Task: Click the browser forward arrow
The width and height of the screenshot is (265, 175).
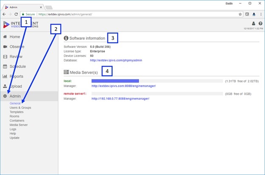Action: click(x=10, y=14)
